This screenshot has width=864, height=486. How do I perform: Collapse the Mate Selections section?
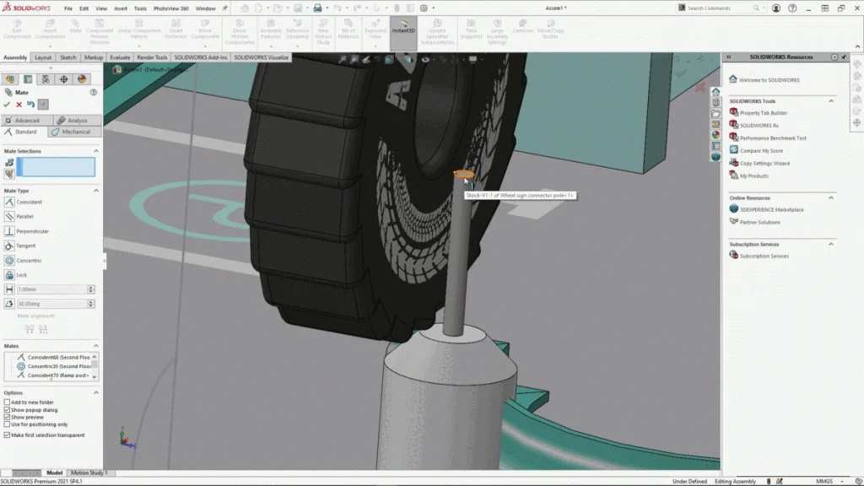[x=95, y=151]
